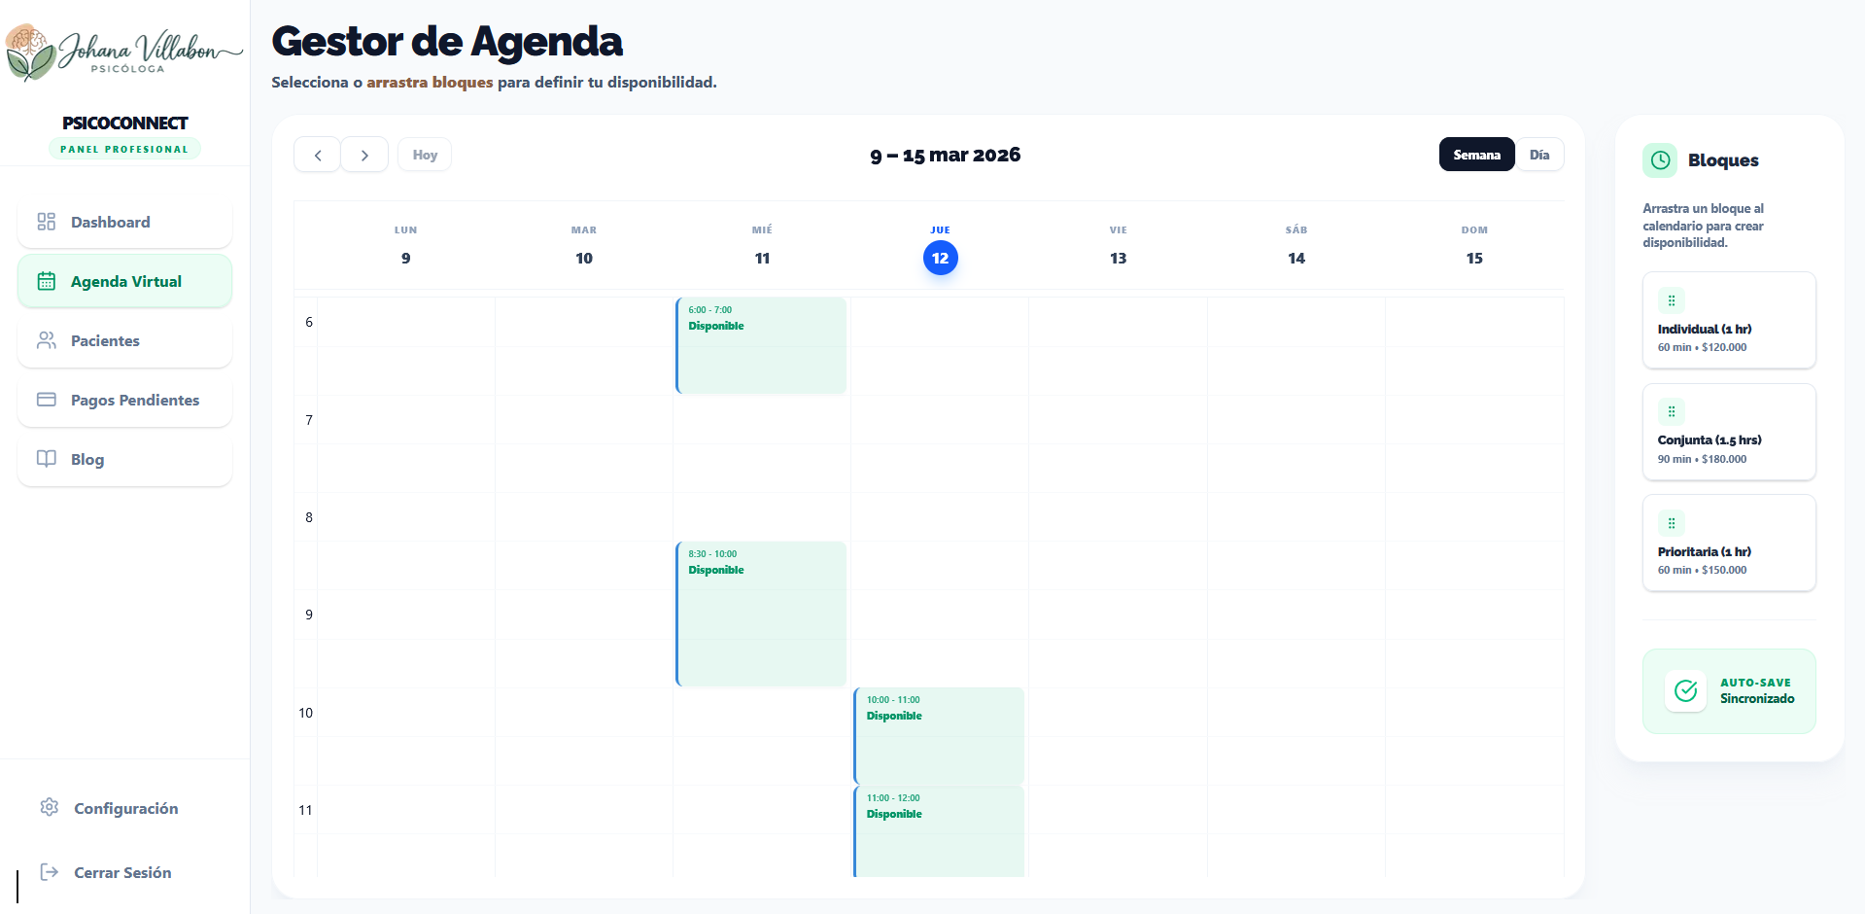Click the Pacientes people icon
Screen dimensions: 1865x914
pos(46,340)
